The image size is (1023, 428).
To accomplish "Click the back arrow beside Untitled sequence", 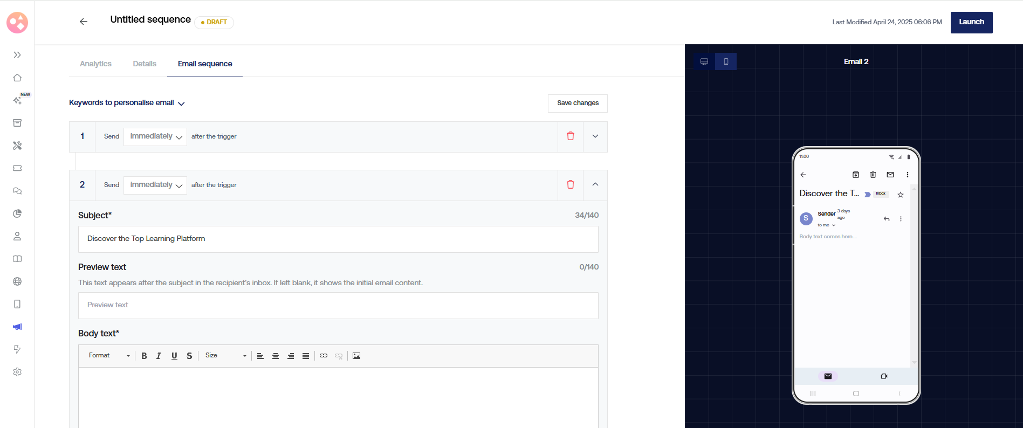I will [84, 22].
